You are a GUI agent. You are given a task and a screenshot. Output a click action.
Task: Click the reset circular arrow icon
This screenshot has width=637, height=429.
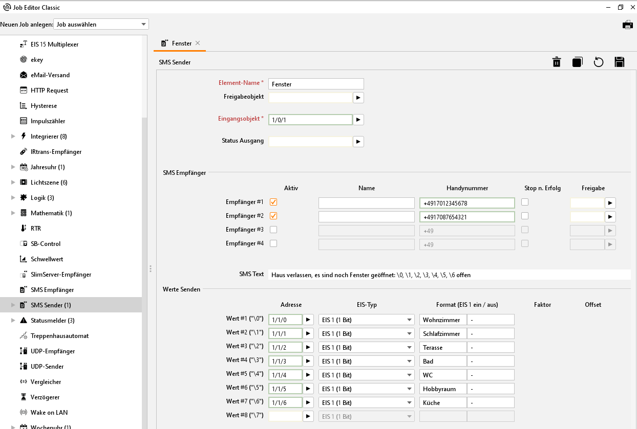pyautogui.click(x=598, y=62)
